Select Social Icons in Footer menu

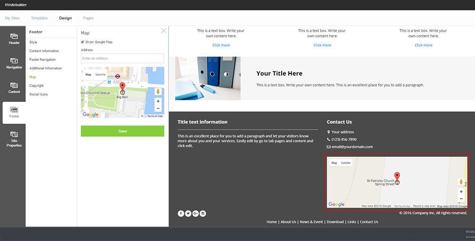coord(38,94)
